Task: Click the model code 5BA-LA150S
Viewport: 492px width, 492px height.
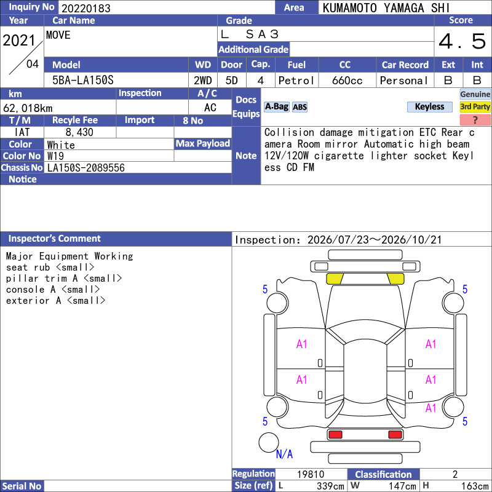Action: tap(83, 81)
